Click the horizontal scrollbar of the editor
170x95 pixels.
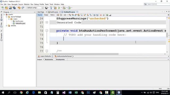[85, 54]
